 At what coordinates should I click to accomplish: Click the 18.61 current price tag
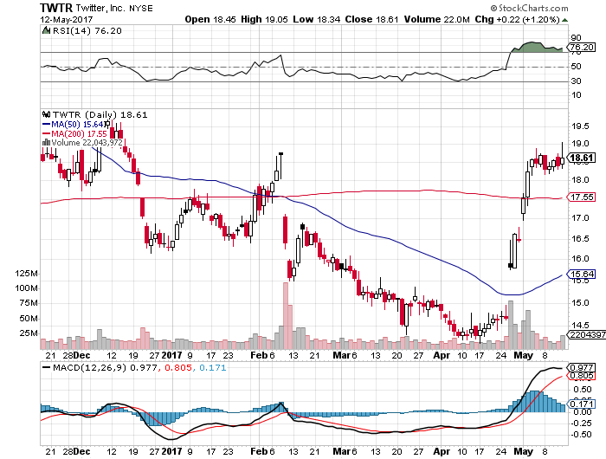tap(582, 158)
